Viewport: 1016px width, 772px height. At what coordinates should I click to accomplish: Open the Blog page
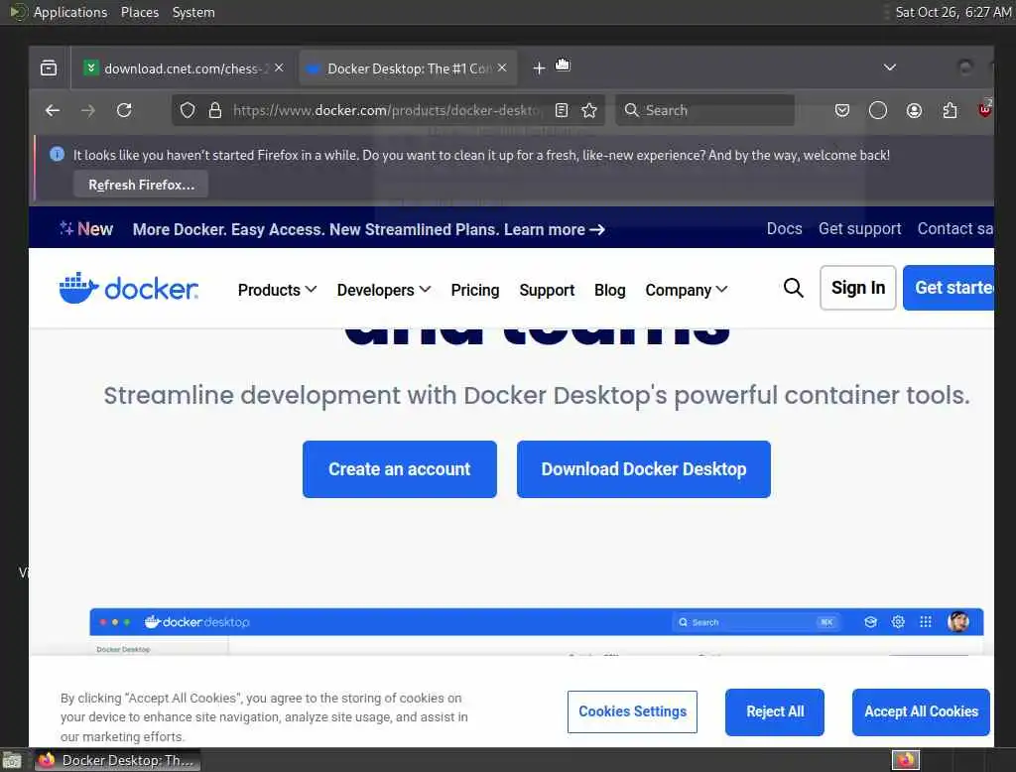(x=610, y=290)
